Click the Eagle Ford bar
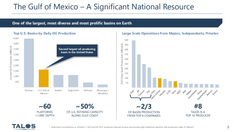Screen dimensions: 234x132 click(73, 81)
